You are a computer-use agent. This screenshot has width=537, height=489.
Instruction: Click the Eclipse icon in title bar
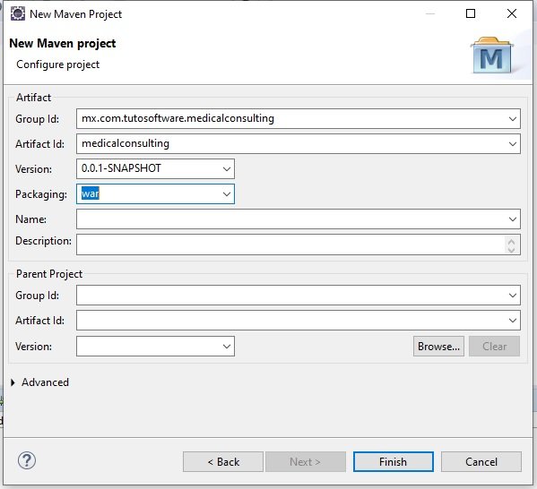18,14
